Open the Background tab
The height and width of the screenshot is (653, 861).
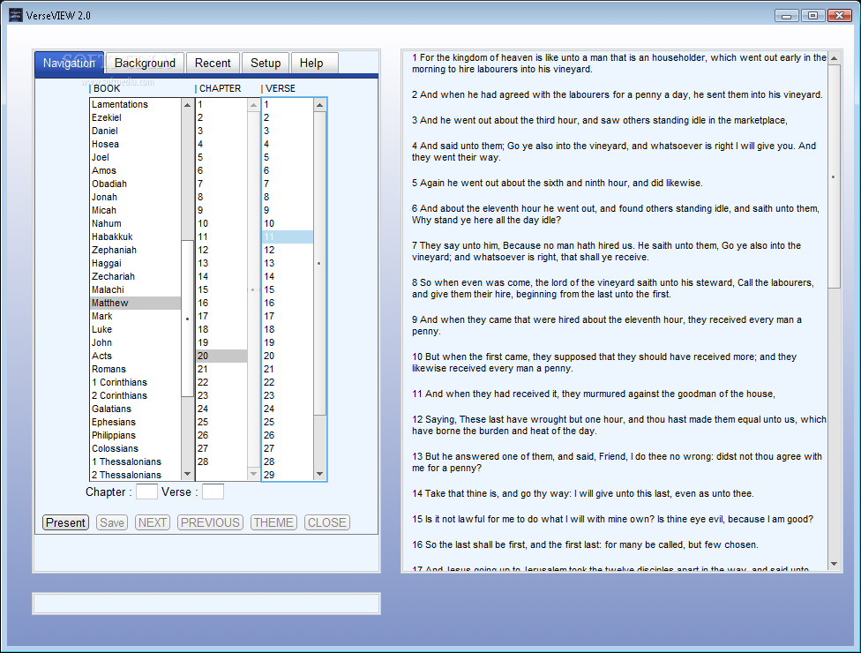coord(145,64)
